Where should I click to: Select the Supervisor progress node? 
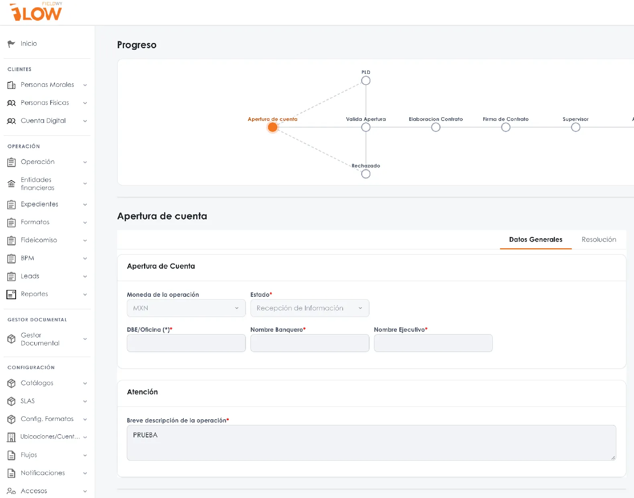coord(575,127)
